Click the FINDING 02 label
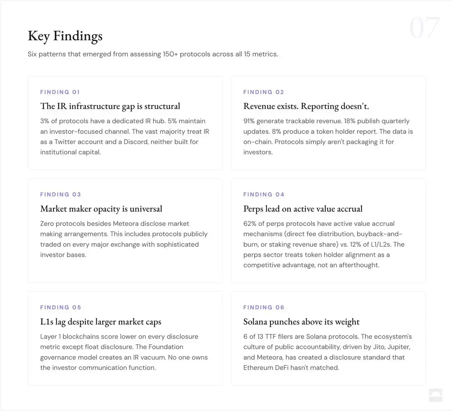This screenshot has width=452, height=411. point(264,92)
